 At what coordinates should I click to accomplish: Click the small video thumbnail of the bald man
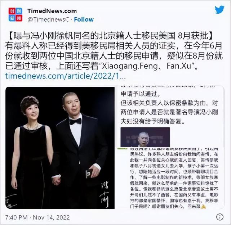[x=145, y=137]
